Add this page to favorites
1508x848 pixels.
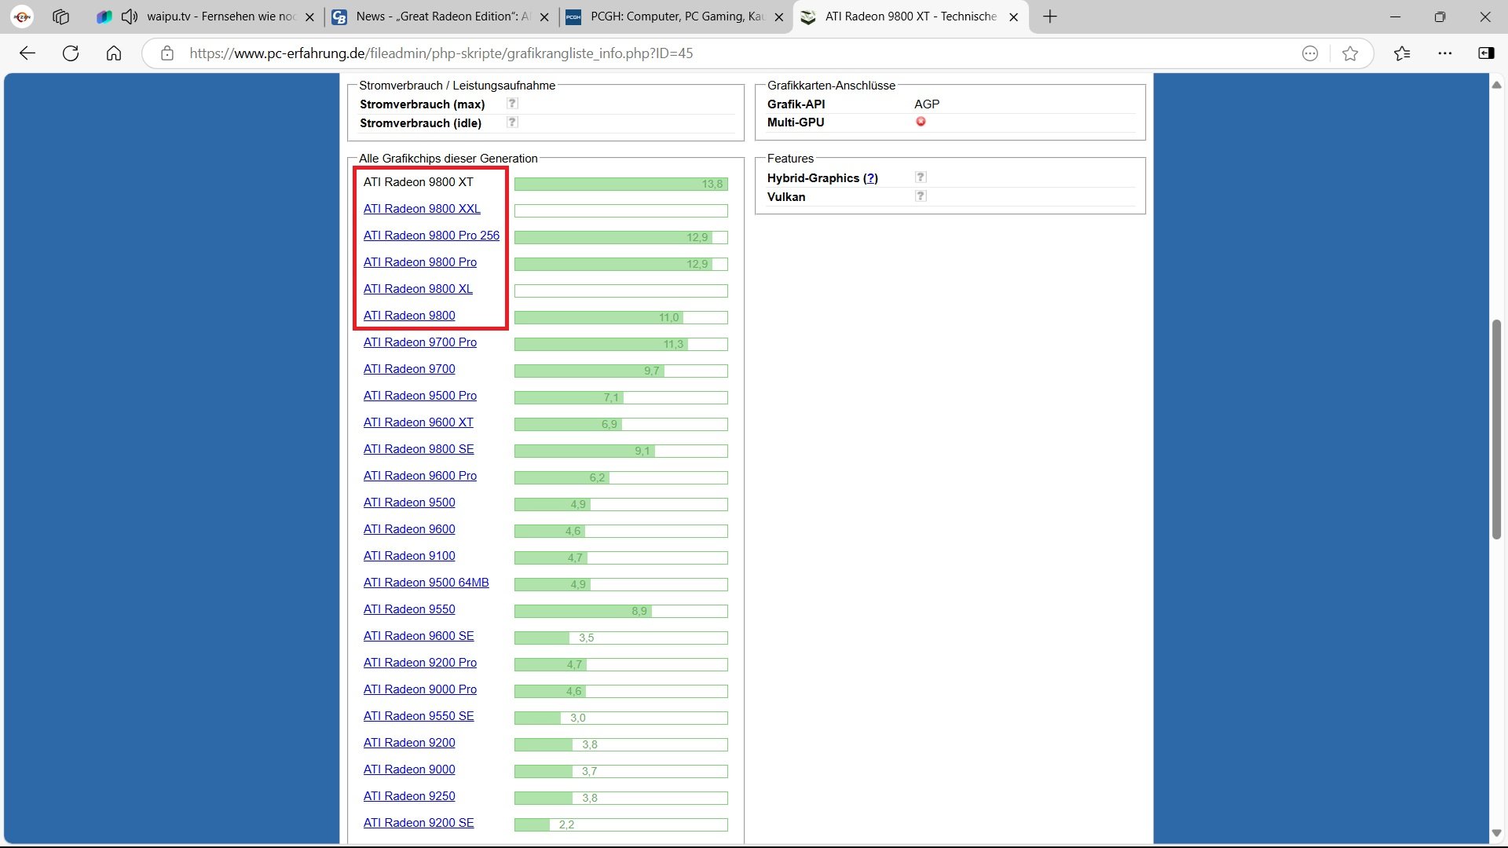point(1350,53)
